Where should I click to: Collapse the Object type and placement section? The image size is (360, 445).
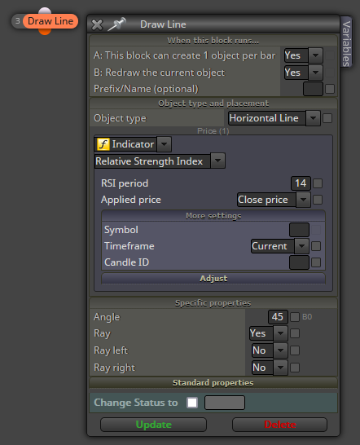point(213,104)
